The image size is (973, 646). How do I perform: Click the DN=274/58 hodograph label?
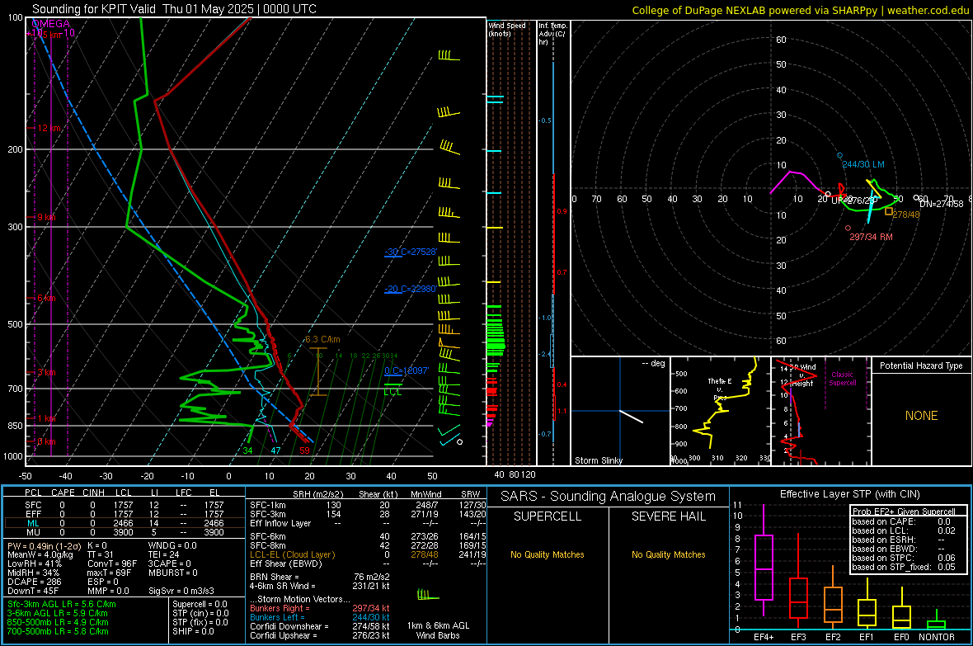coord(942,204)
